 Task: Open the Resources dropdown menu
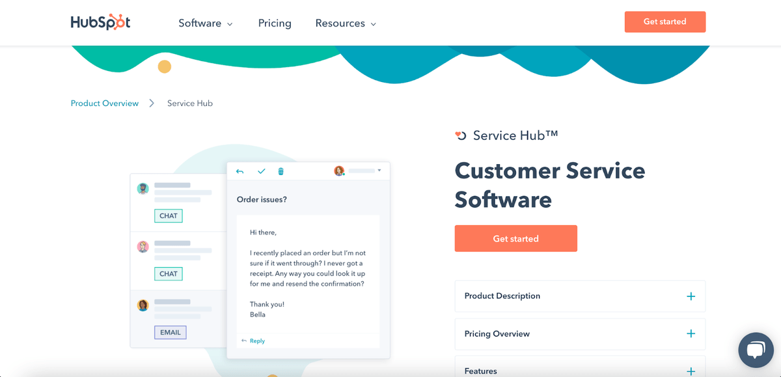pos(346,23)
